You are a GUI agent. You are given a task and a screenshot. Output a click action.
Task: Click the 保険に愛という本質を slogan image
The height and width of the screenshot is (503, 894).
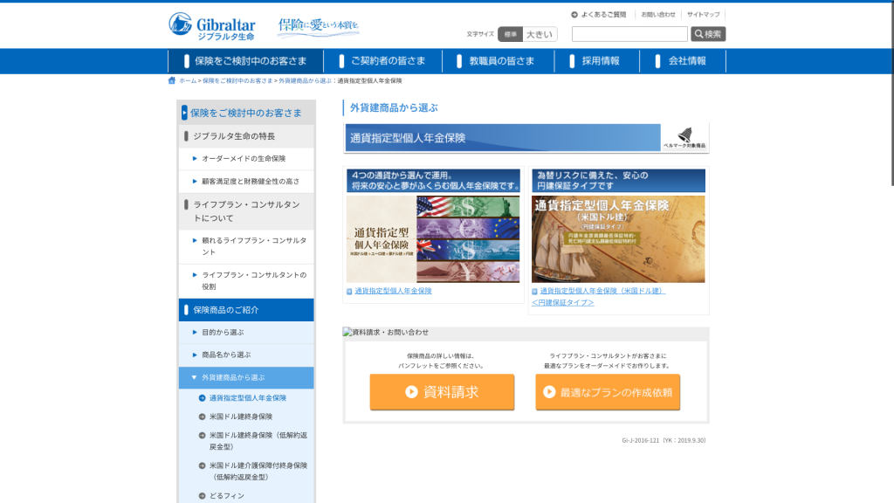tap(318, 26)
